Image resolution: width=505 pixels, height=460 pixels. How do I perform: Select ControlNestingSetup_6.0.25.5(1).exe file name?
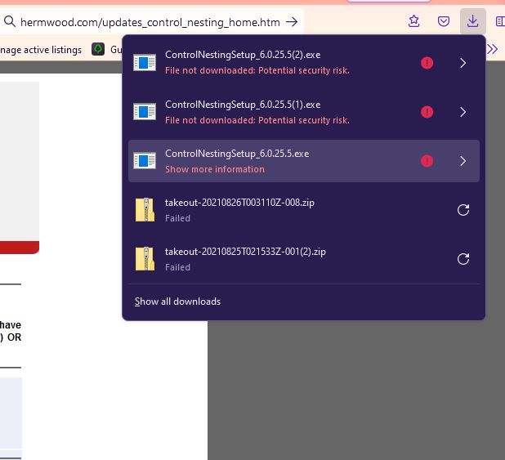pyautogui.click(x=243, y=105)
